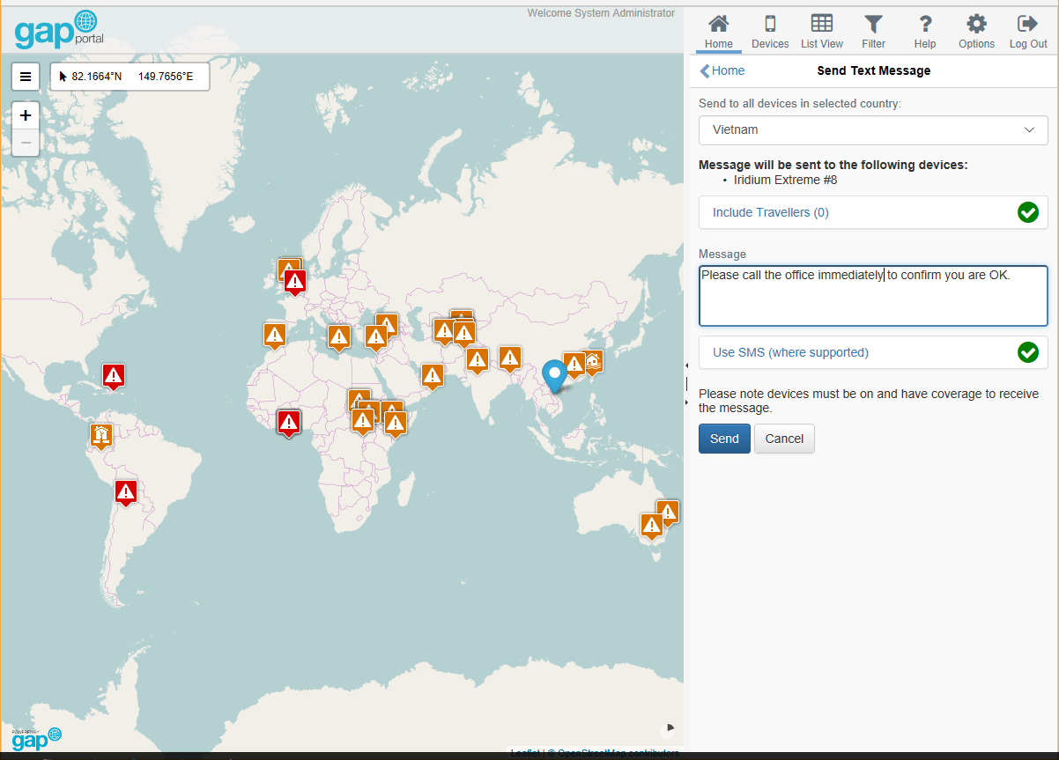
Task: Zoom in on the map
Action: [26, 115]
